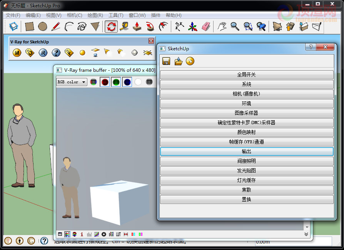
Task: Open the 插件 menu
Action: pos(156,15)
